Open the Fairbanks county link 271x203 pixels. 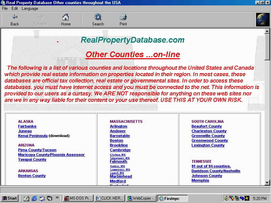tap(27, 126)
